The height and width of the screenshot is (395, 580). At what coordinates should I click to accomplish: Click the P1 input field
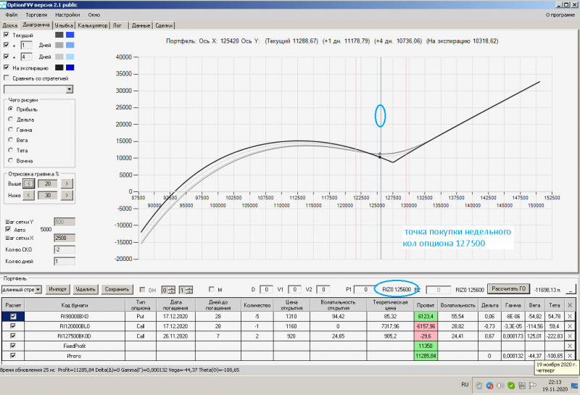[365, 290]
